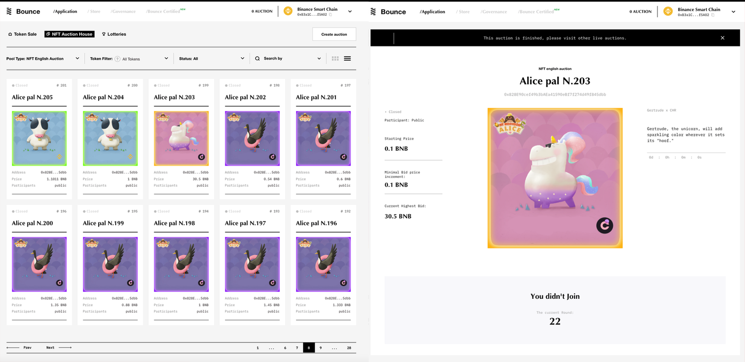Select the Lotteries tab
Screen dimensions: 745x362
click(x=114, y=34)
